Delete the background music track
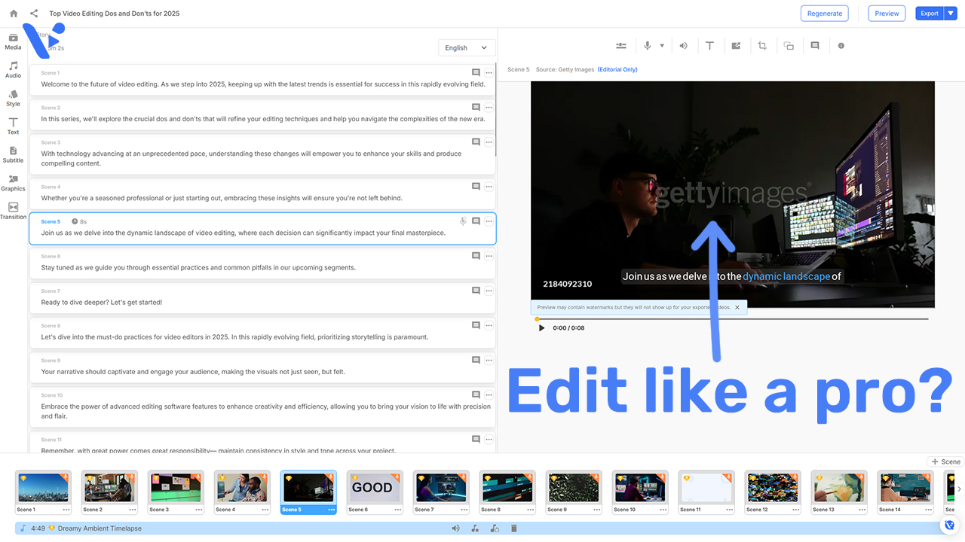This screenshot has height=542, width=965. click(514, 528)
